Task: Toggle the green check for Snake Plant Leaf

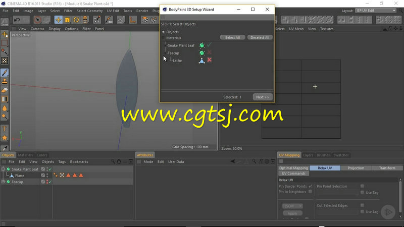Action: click(x=209, y=45)
